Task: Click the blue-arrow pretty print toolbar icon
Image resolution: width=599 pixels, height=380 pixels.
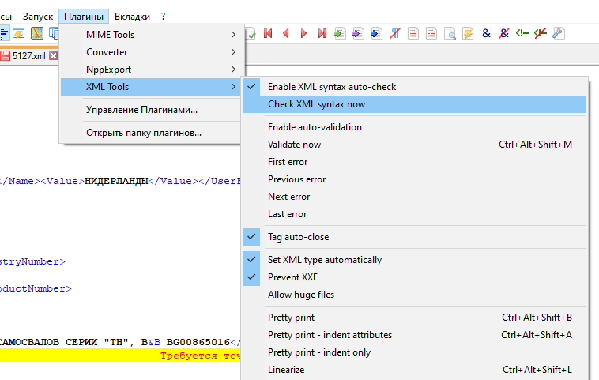Action: [x=376, y=34]
